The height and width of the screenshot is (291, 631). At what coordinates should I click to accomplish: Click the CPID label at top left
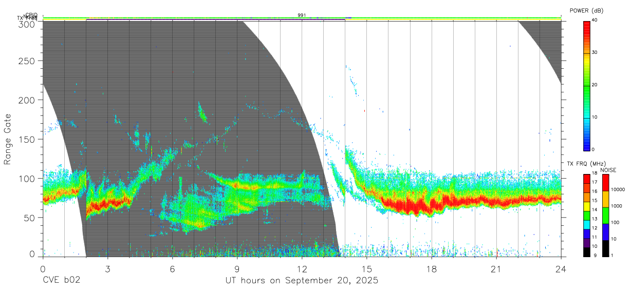tap(31, 15)
